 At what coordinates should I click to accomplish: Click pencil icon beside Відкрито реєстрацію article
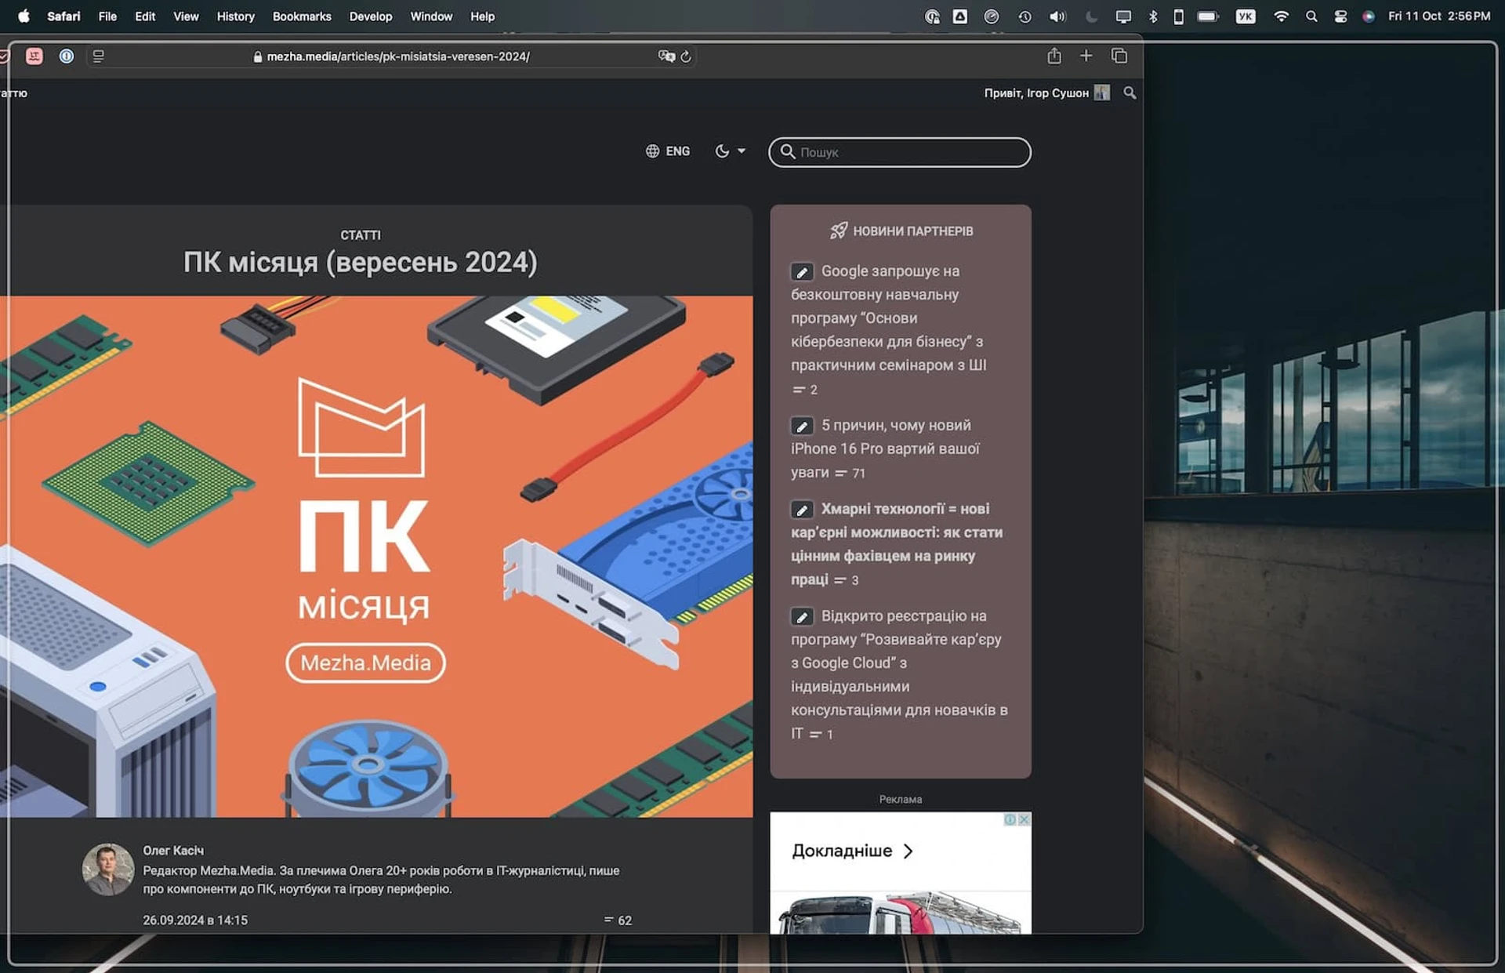(801, 617)
